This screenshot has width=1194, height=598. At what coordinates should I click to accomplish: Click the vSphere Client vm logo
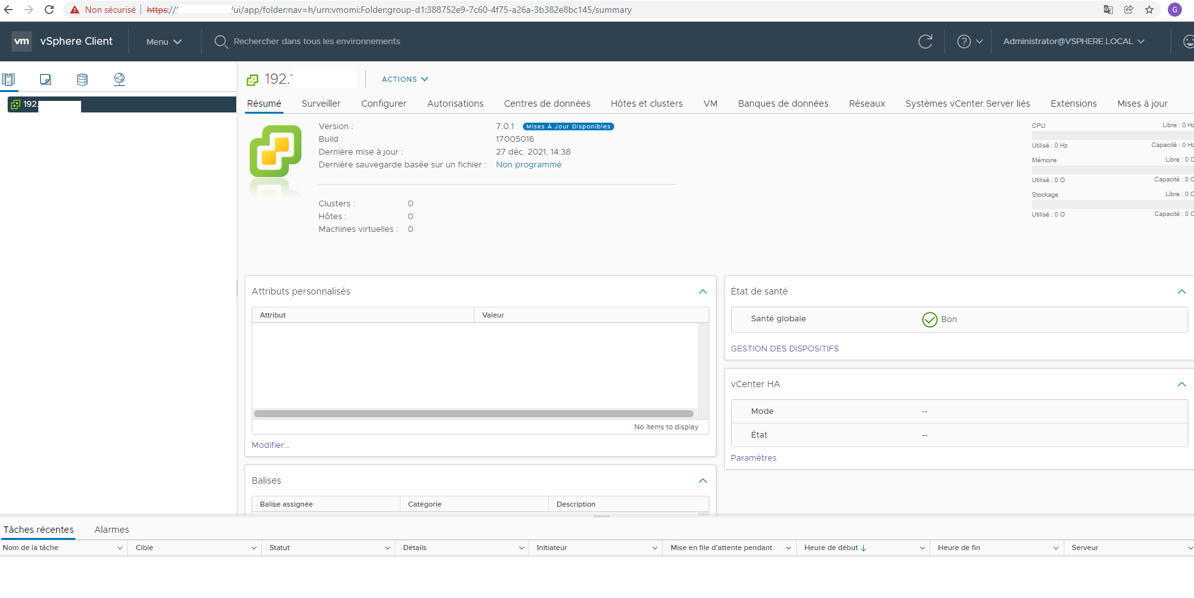22,41
